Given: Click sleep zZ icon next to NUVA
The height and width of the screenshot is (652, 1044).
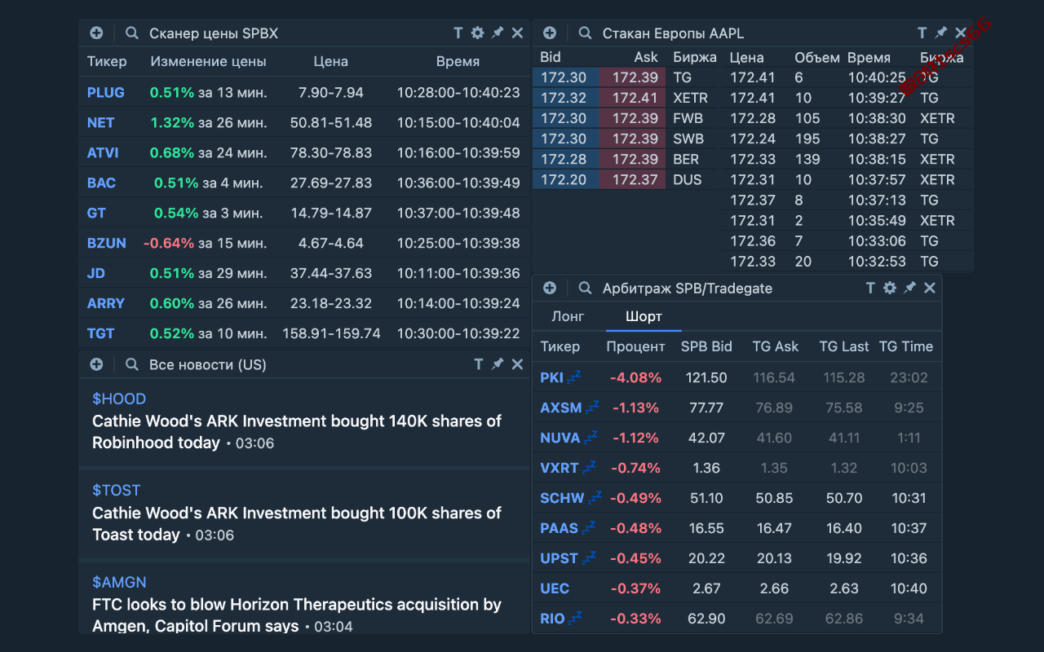Looking at the screenshot, I should coord(591,436).
